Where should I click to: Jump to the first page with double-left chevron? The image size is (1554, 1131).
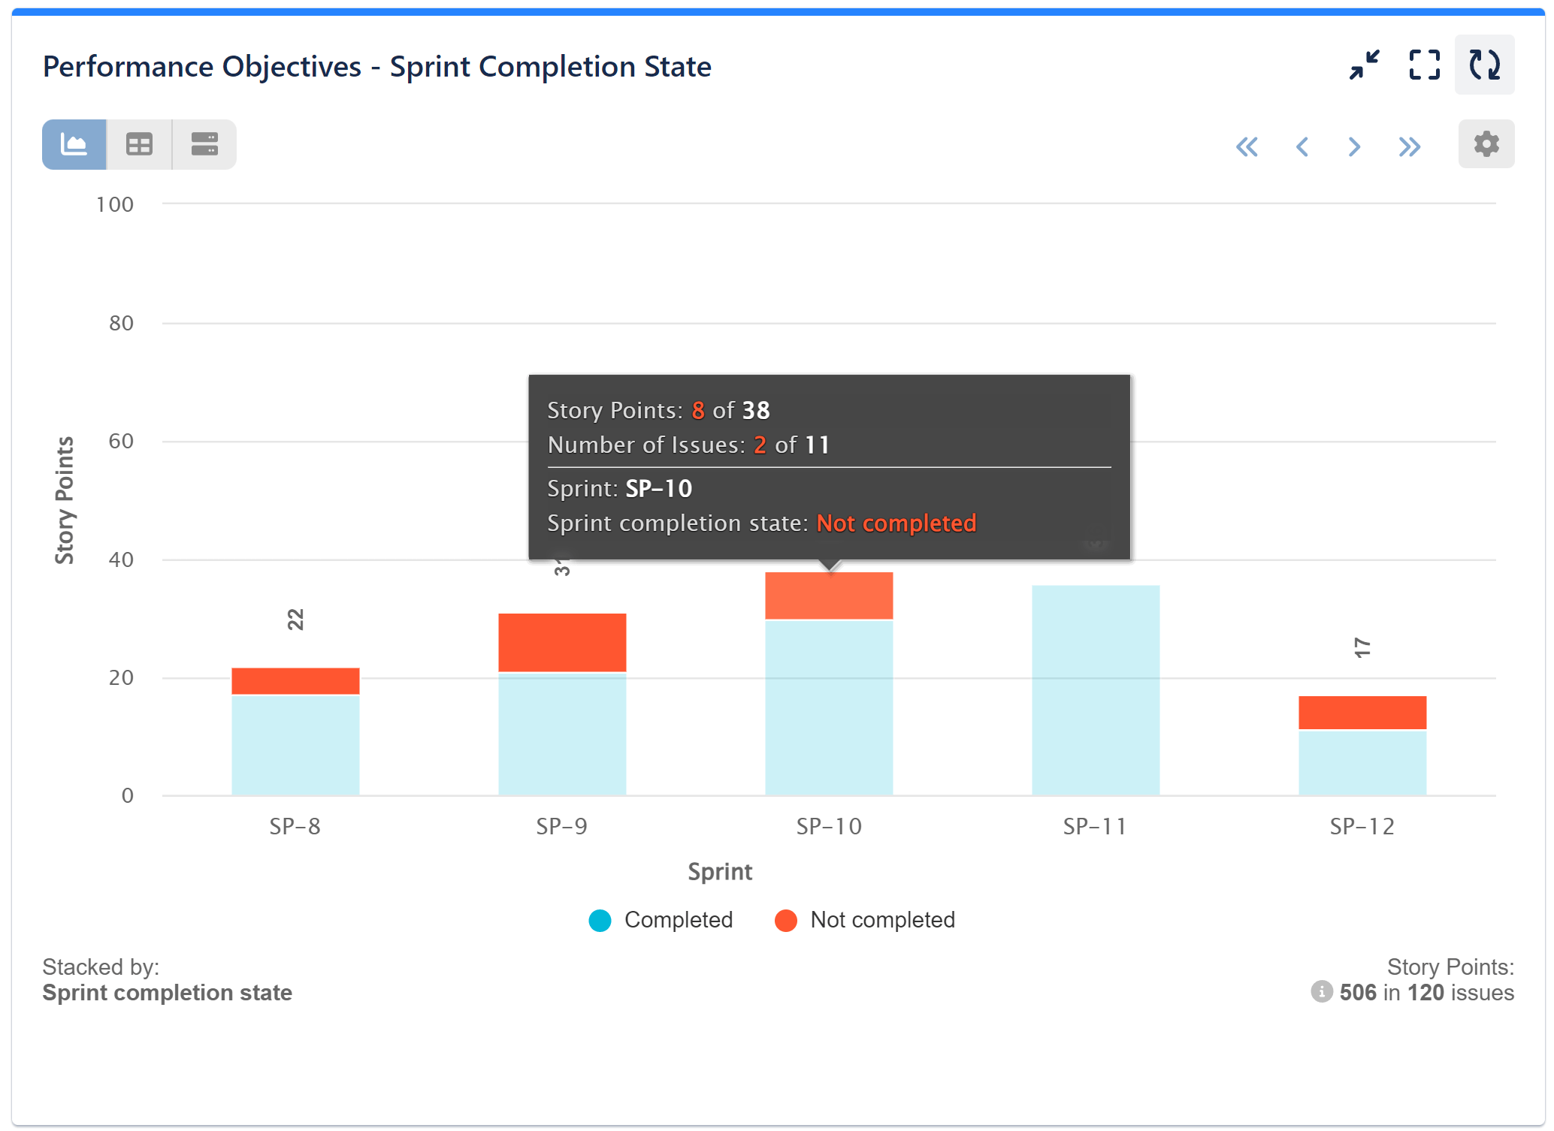tap(1247, 147)
